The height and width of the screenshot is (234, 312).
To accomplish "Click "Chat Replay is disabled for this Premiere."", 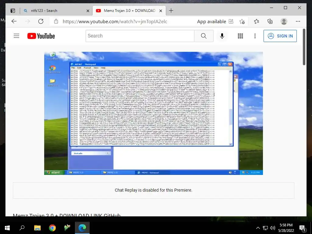I will [x=154, y=190].
